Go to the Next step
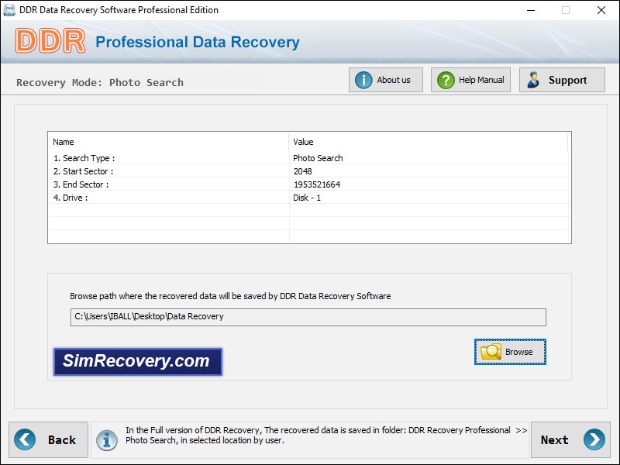The height and width of the screenshot is (465, 620). 570,439
